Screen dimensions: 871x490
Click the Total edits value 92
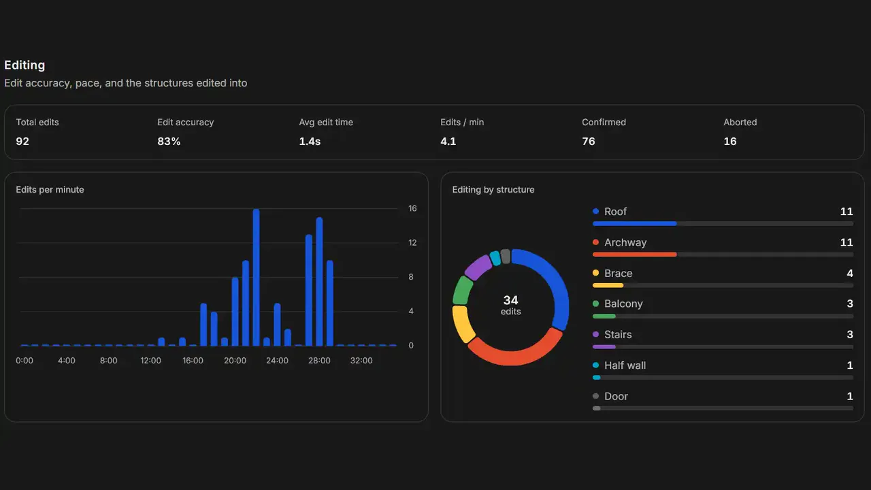click(22, 142)
